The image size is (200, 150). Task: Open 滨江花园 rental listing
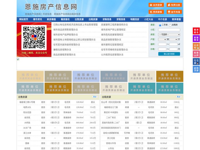(x=111, y=138)
